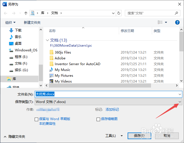The width and height of the screenshot is (184, 143).
Task: Click the navigation pane scroll down arrow
Action: 41,86
